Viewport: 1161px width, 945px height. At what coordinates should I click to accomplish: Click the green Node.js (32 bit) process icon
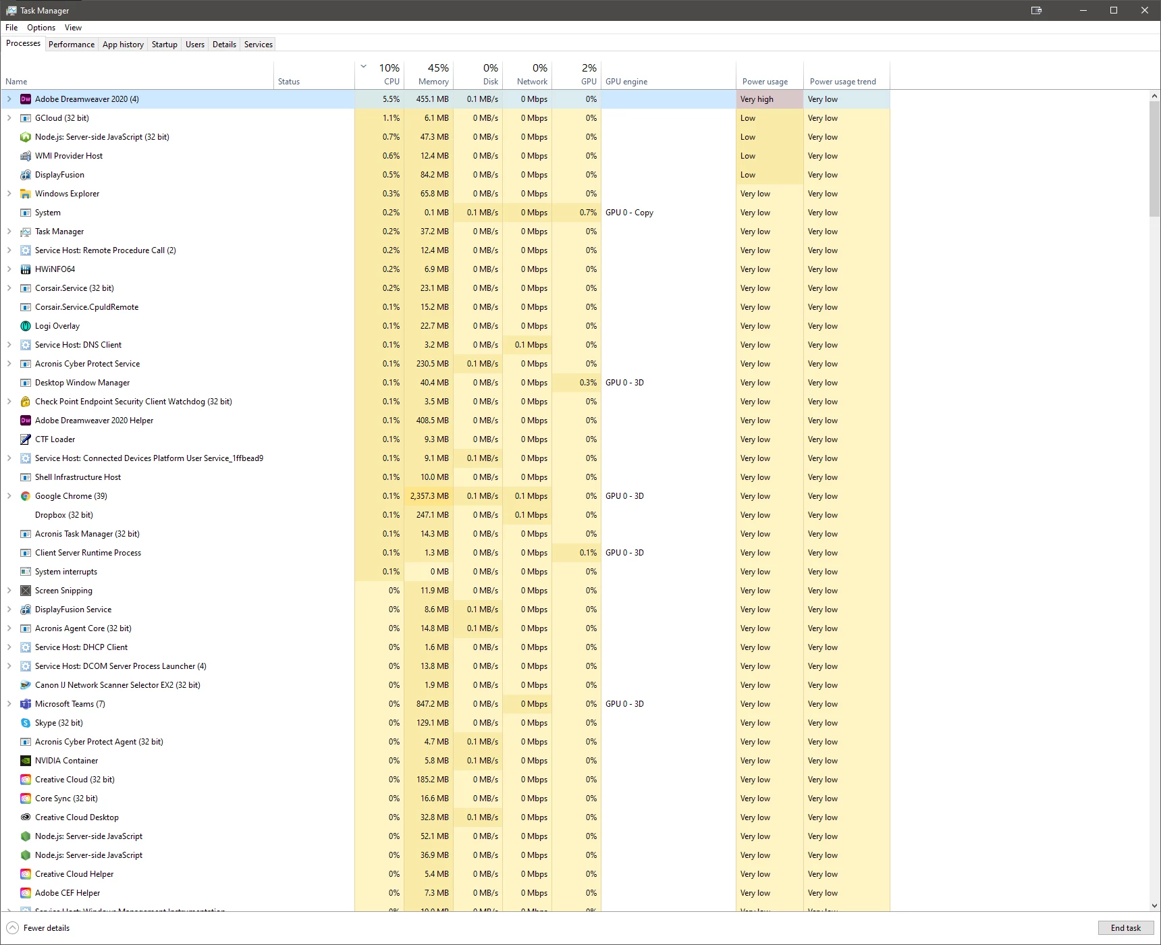point(26,137)
